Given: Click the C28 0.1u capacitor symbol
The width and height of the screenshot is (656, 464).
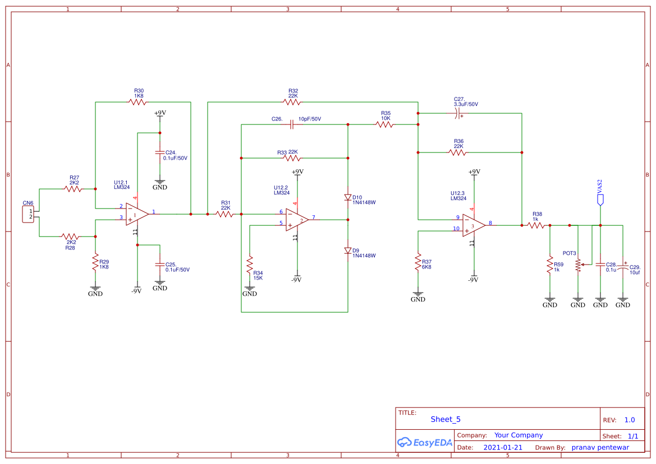Looking at the screenshot, I should tap(600, 265).
